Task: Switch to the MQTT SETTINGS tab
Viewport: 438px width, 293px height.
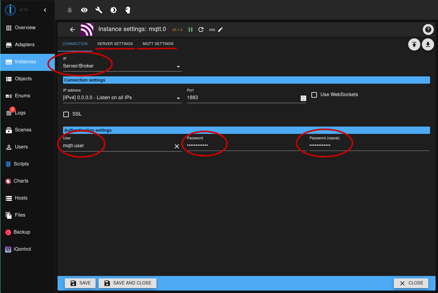Action: (x=157, y=44)
